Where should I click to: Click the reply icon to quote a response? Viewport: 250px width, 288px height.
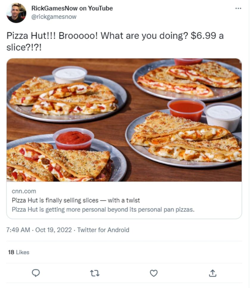pyautogui.click(x=36, y=273)
